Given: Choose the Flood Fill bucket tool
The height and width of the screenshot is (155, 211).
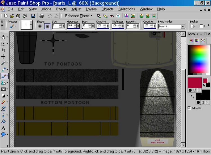Looking at the screenshot, I should [x=4, y=122].
